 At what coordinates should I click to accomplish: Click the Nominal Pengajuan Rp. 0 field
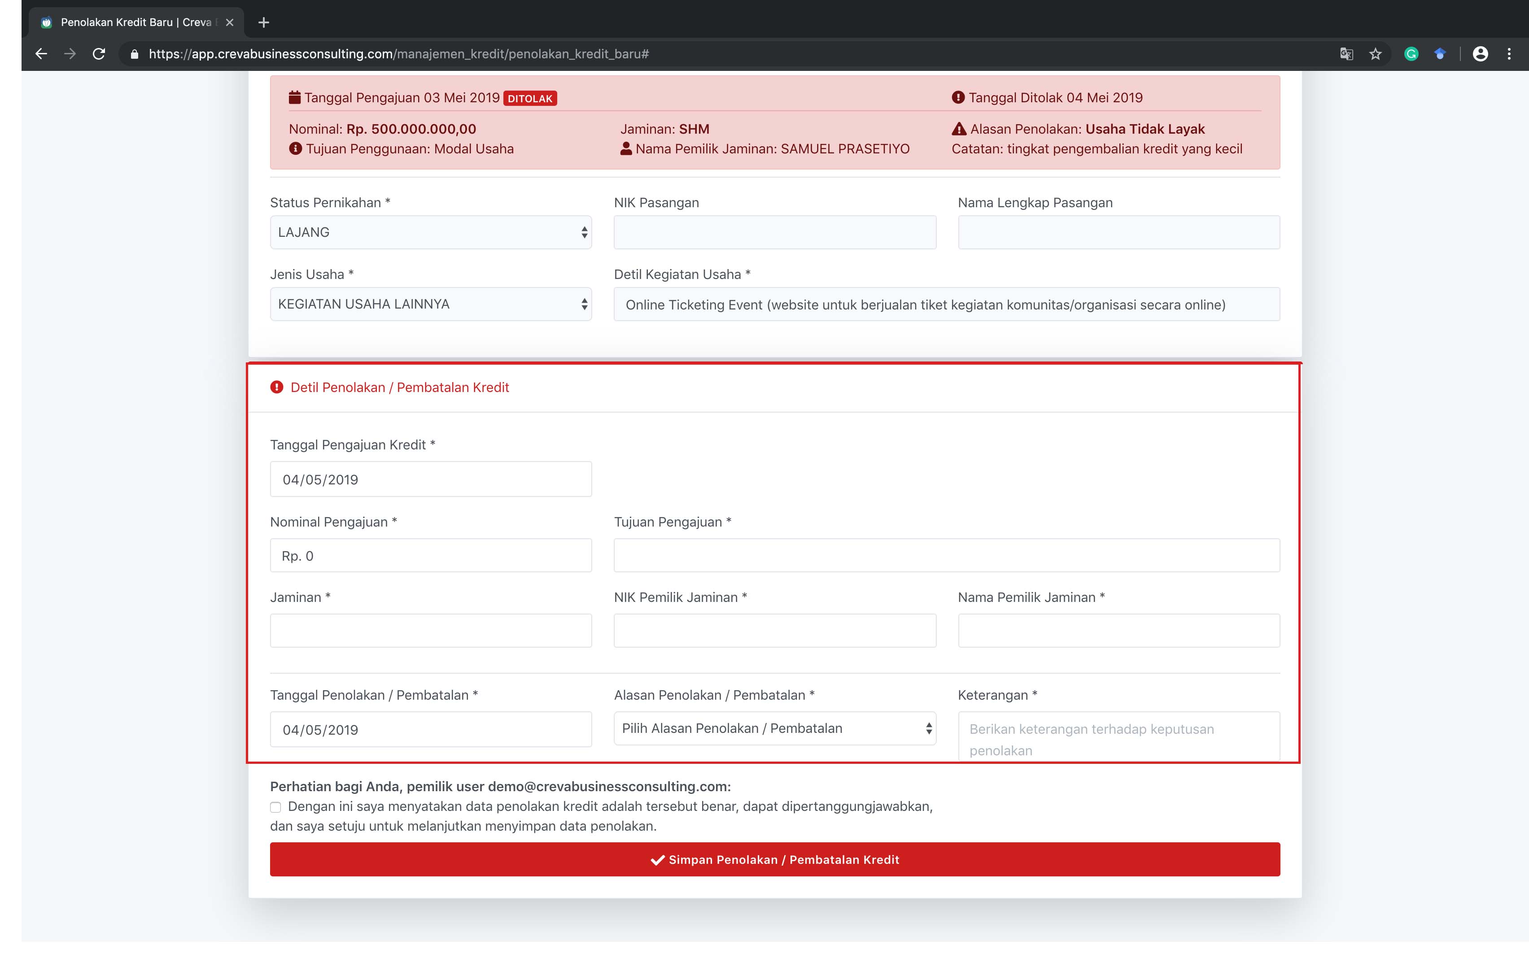click(x=431, y=556)
